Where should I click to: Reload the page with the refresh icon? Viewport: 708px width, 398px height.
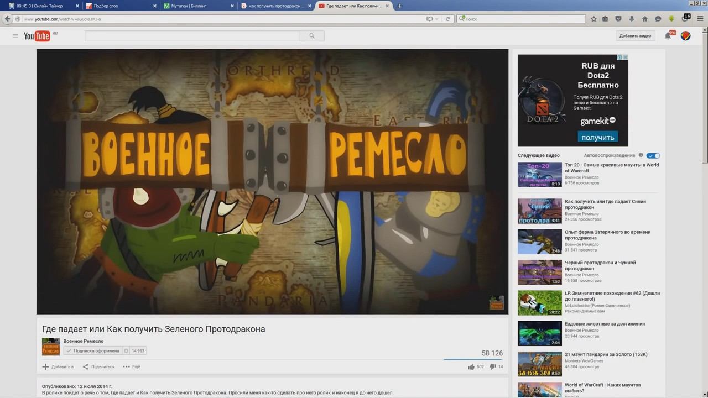click(447, 19)
